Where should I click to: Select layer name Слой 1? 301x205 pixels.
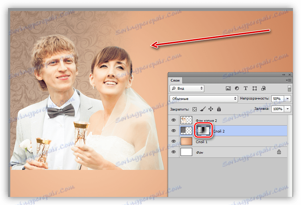tap(201, 142)
